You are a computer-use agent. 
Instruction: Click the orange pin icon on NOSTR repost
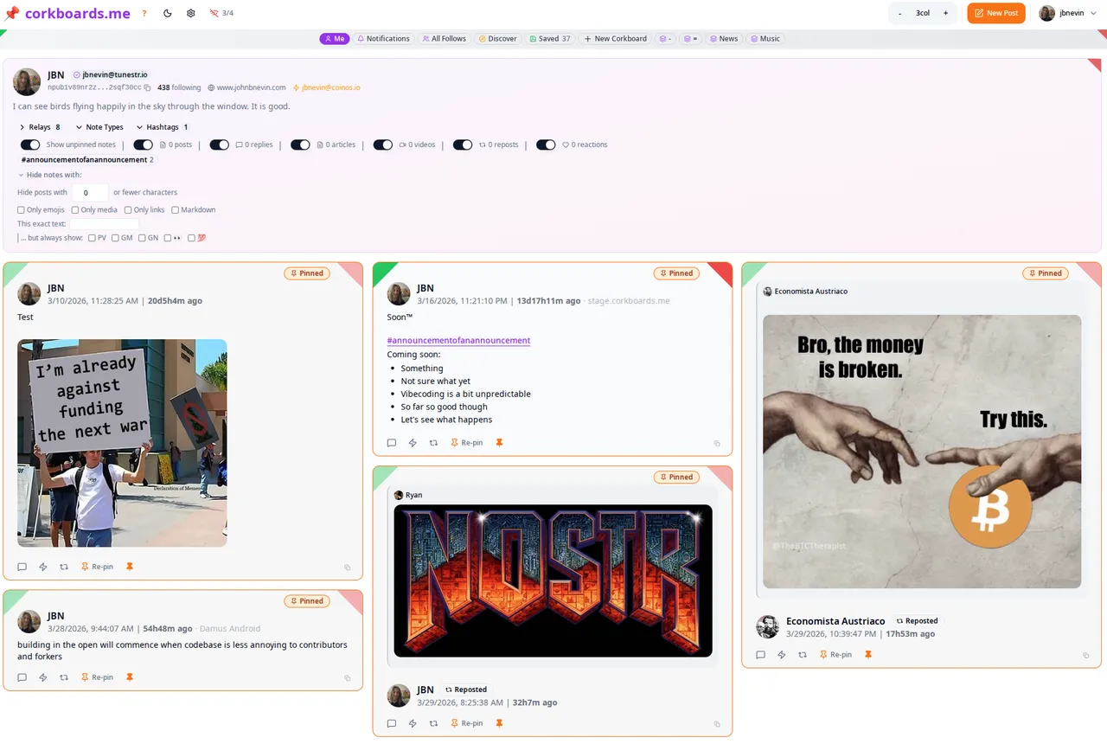point(499,723)
